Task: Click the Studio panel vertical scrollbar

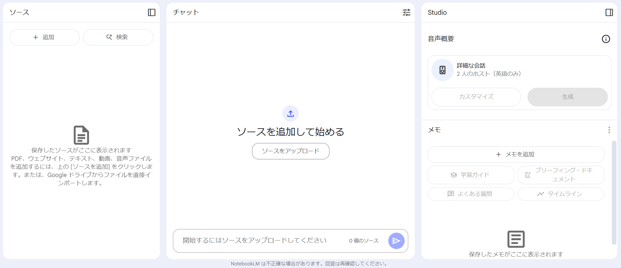Action: tap(614, 192)
